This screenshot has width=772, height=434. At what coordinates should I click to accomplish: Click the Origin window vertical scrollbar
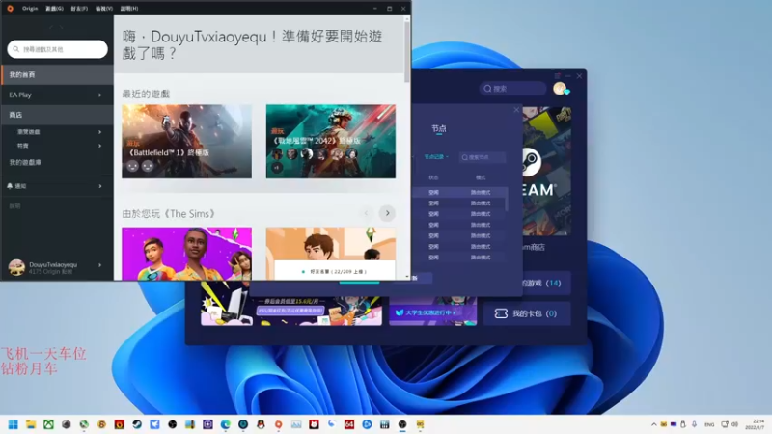pos(406,52)
